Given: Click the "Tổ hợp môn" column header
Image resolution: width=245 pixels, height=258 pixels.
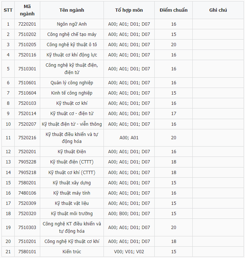Looking at the screenshot, I should (x=129, y=10).
